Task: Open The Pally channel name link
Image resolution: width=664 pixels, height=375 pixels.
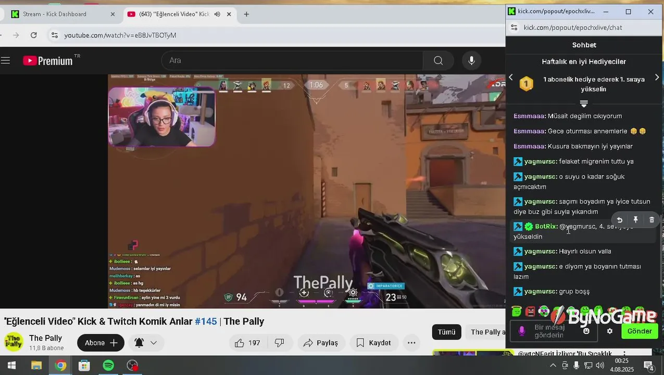Action: [45, 338]
